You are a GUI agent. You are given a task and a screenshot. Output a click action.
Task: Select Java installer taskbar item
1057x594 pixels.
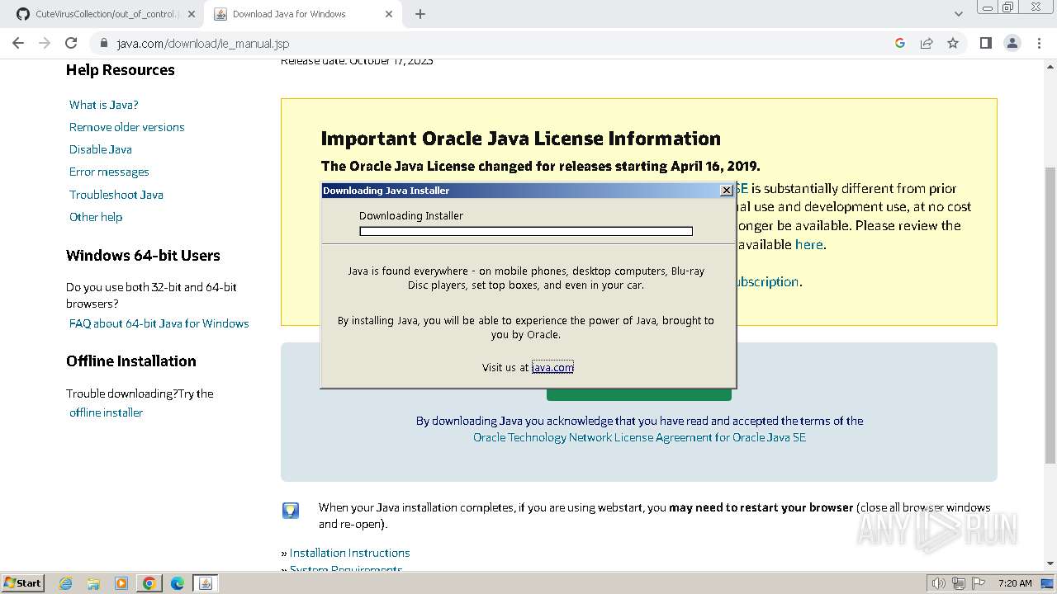pyautogui.click(x=206, y=583)
